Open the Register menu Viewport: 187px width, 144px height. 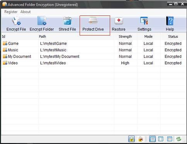point(11,12)
